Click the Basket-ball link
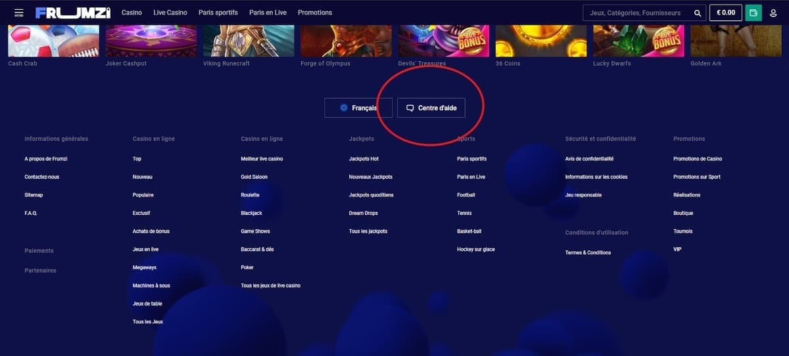Image resolution: width=789 pixels, height=356 pixels. click(469, 231)
